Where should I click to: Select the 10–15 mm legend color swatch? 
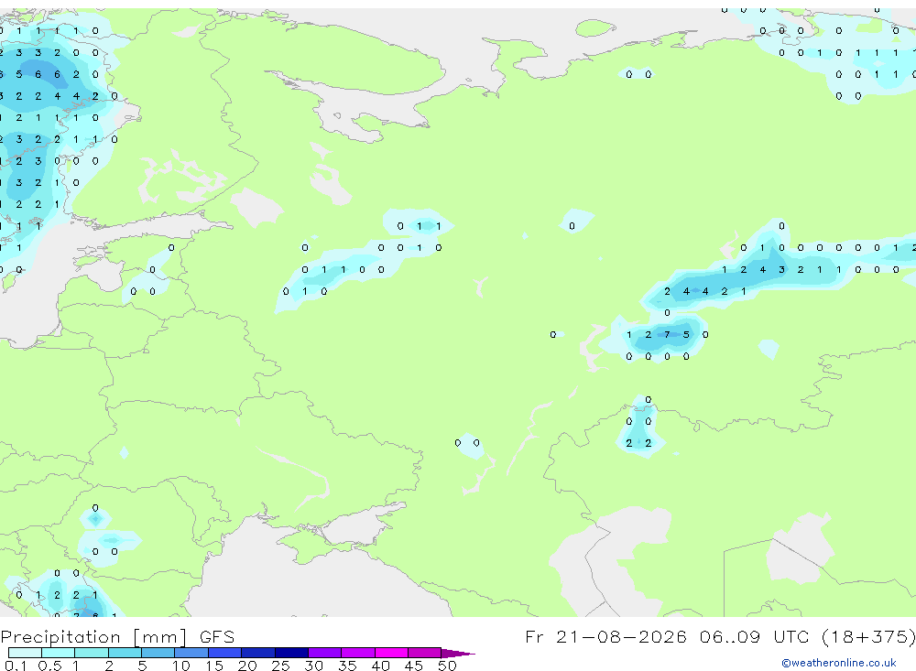point(191,653)
